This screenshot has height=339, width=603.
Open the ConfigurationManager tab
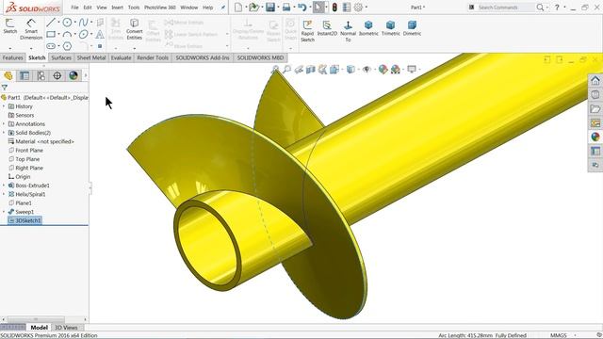(x=41, y=75)
